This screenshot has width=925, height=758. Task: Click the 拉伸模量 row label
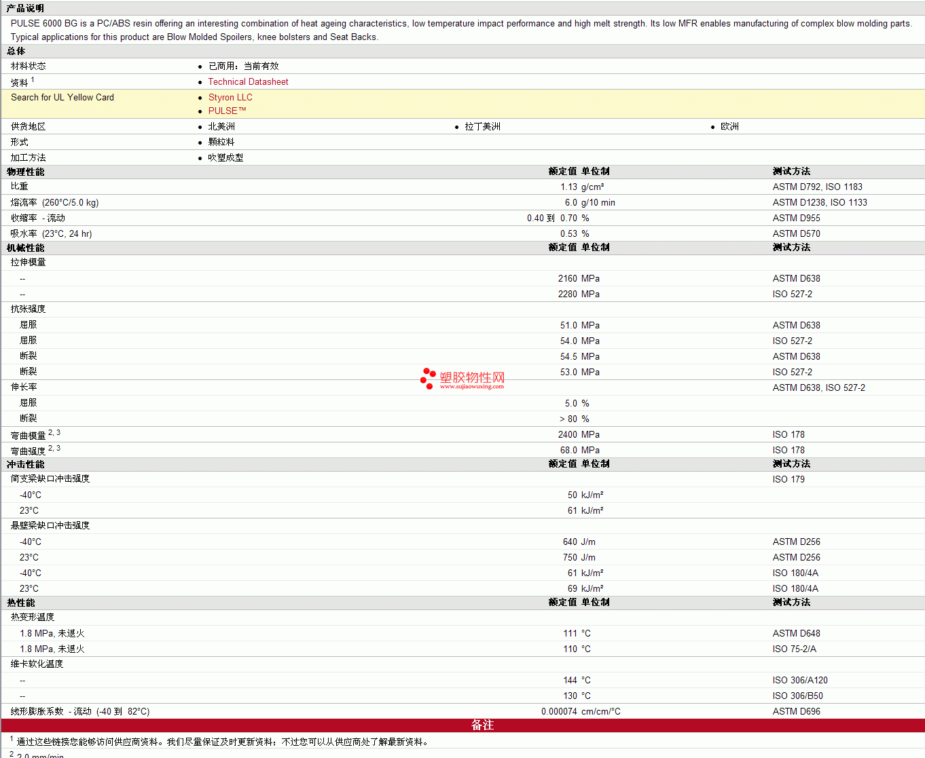point(29,262)
